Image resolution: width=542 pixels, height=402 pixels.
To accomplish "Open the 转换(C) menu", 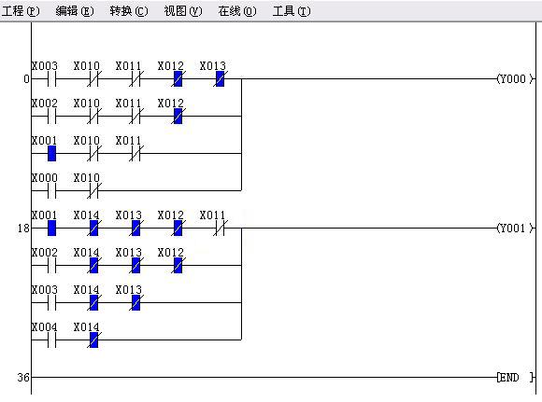I will pos(129,11).
